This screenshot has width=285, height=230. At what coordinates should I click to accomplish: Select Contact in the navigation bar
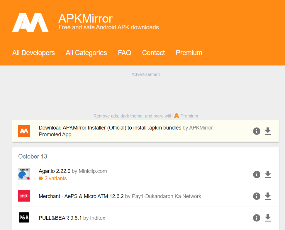153,53
